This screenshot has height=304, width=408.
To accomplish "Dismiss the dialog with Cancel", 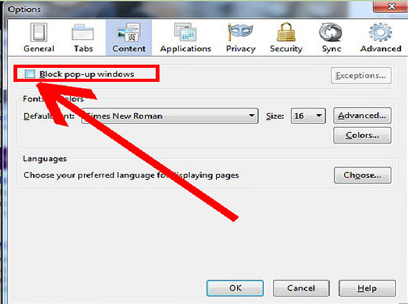I will (x=301, y=288).
